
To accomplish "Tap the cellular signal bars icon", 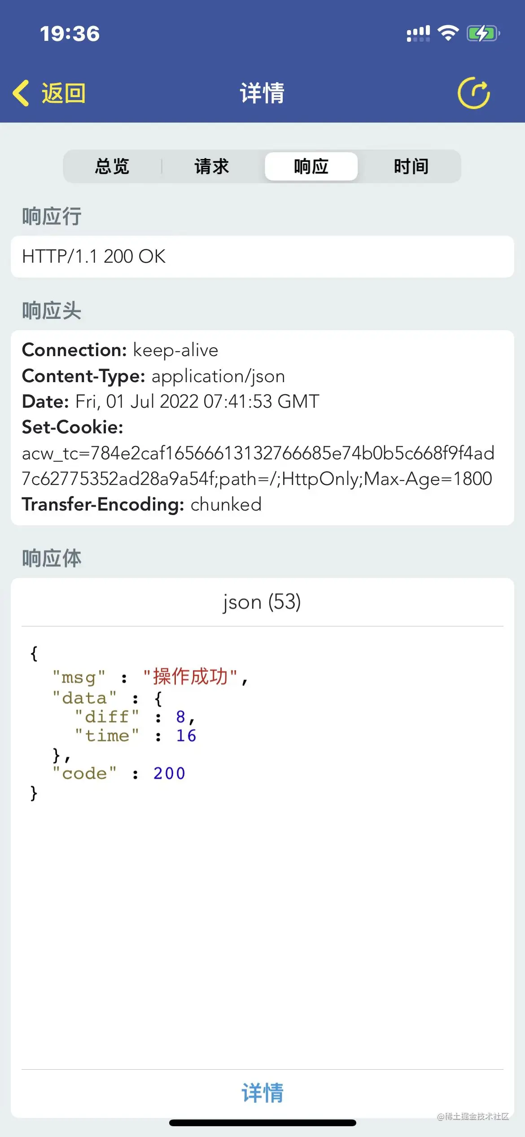I will [x=418, y=33].
